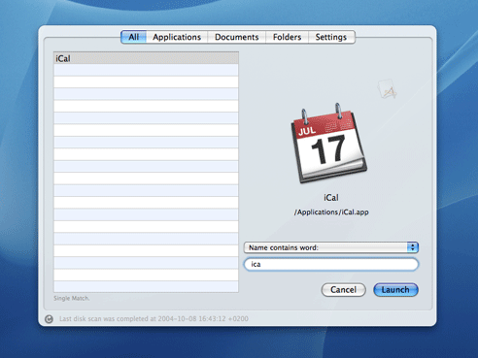Open the Documents tab
The height and width of the screenshot is (358, 478).
(x=237, y=37)
